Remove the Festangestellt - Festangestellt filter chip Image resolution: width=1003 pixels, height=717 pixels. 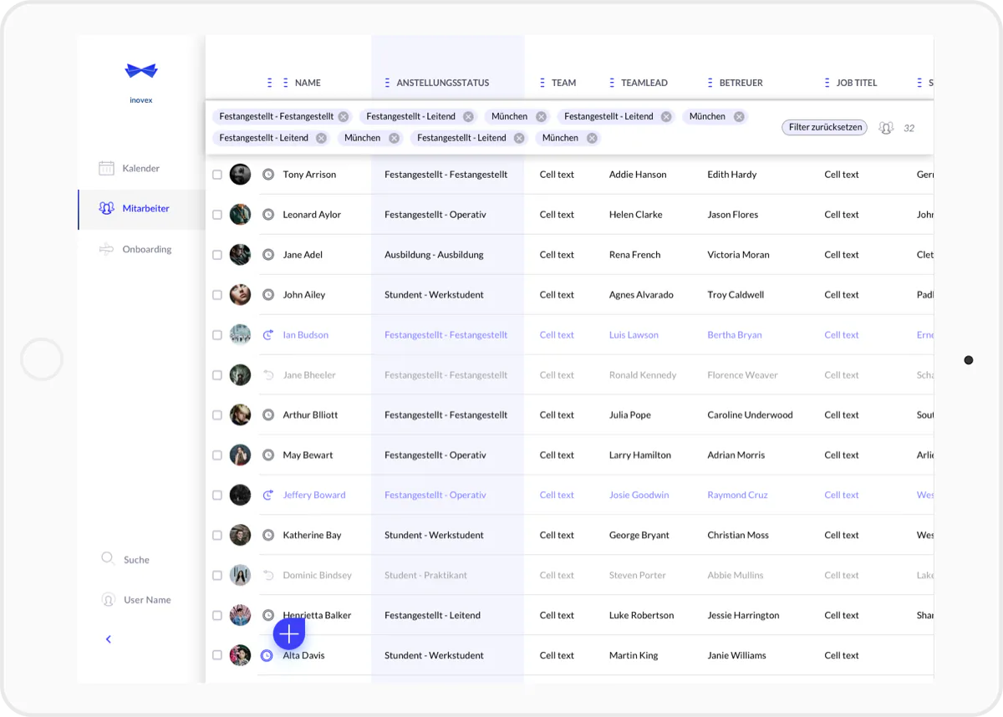[344, 117]
